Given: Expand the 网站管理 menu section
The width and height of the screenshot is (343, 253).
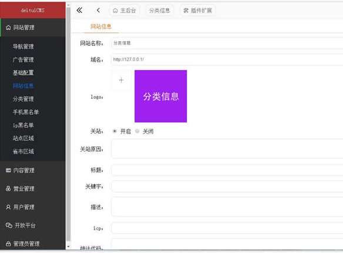Looking at the screenshot, I should pyautogui.click(x=33, y=28).
